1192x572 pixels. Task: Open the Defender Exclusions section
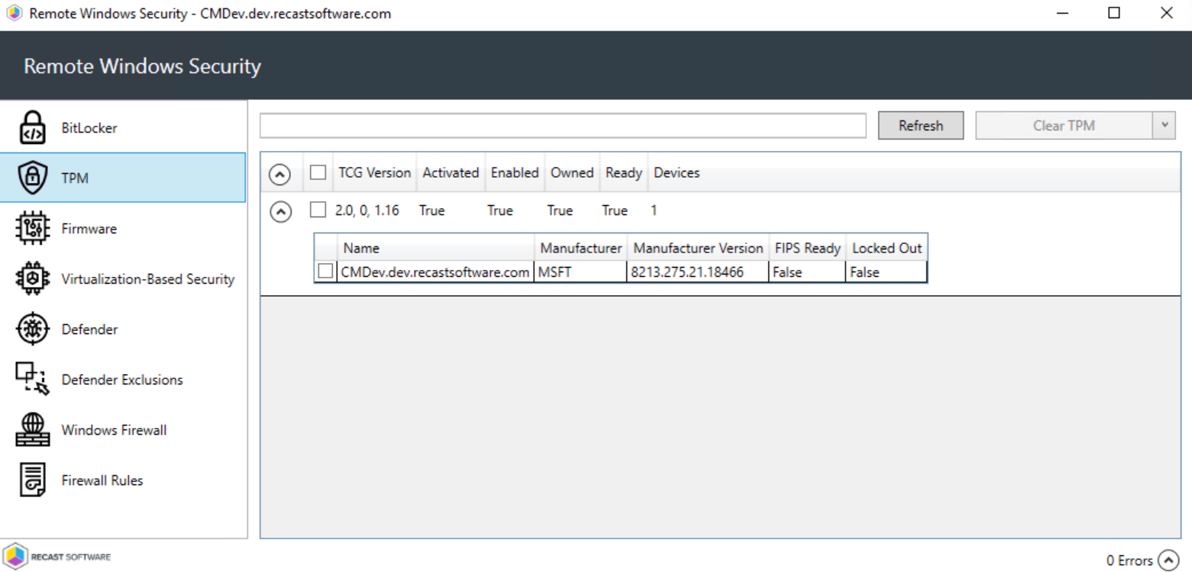[x=123, y=379]
